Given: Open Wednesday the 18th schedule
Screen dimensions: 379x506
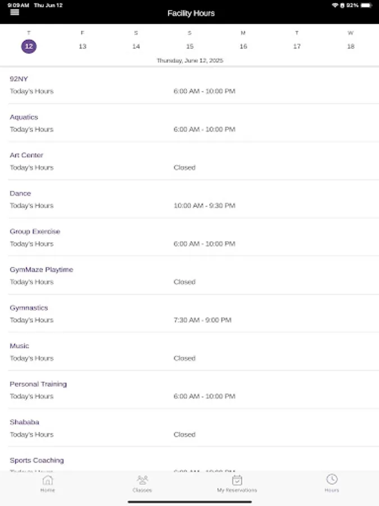Looking at the screenshot, I should pyautogui.click(x=350, y=46).
